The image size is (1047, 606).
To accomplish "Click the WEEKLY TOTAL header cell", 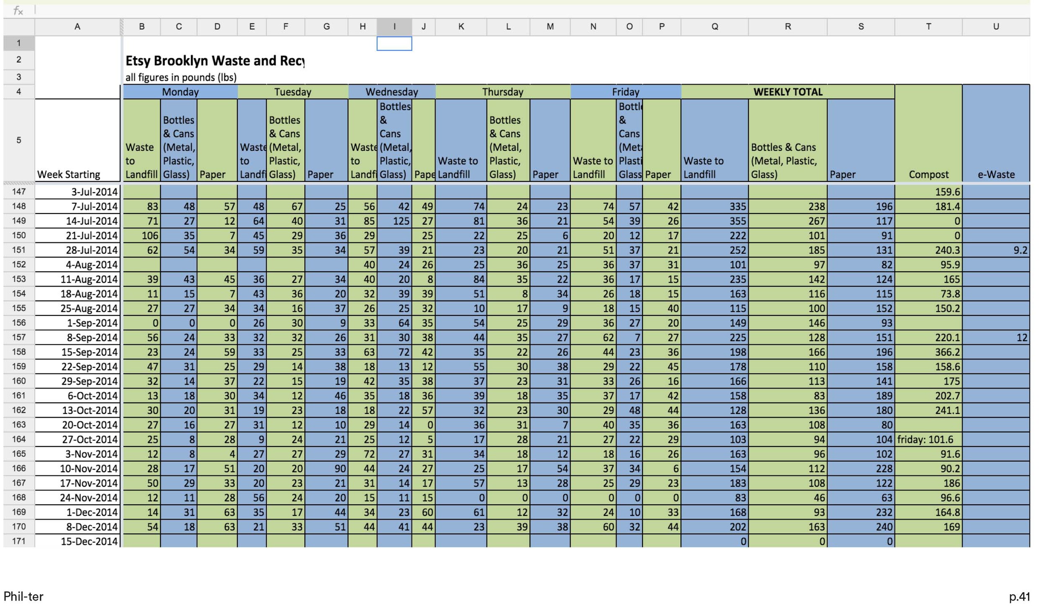I will 788,92.
